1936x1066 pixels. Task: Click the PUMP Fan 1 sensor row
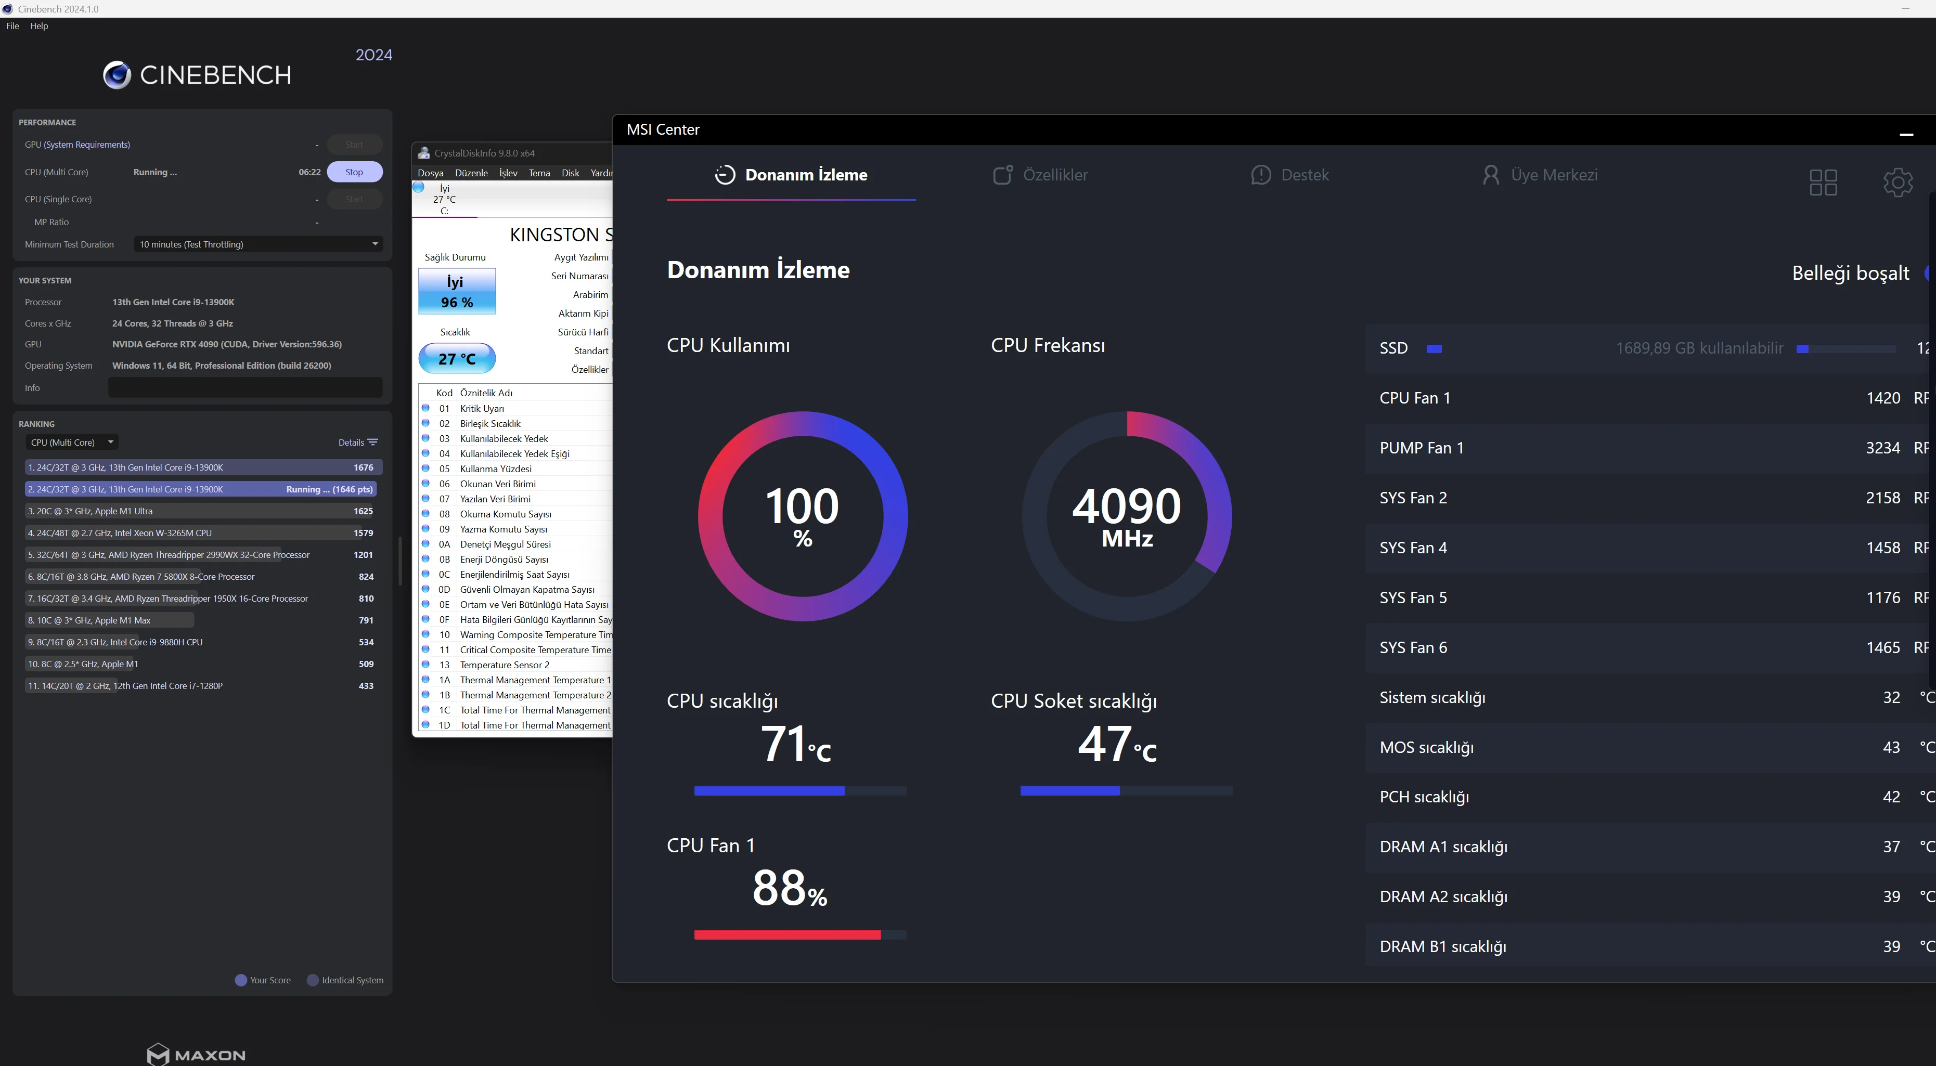coord(1650,448)
